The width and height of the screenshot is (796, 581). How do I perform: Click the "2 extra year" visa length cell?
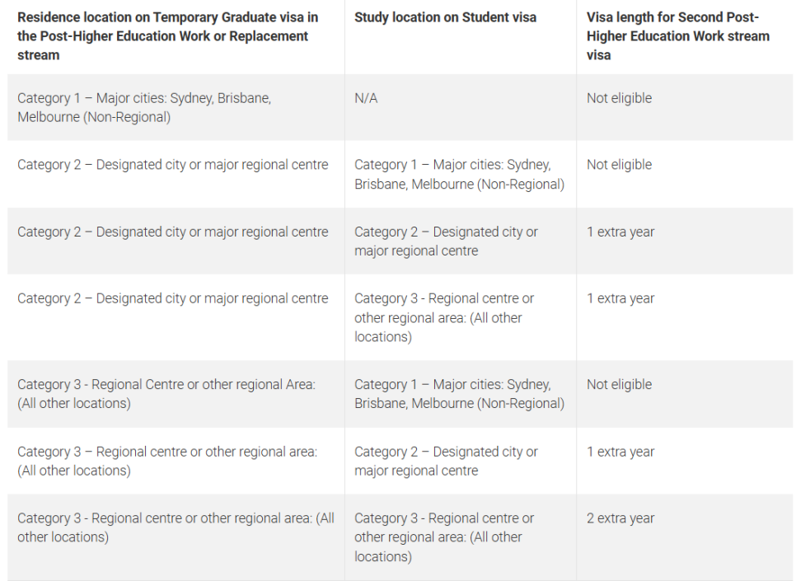pyautogui.click(x=620, y=518)
